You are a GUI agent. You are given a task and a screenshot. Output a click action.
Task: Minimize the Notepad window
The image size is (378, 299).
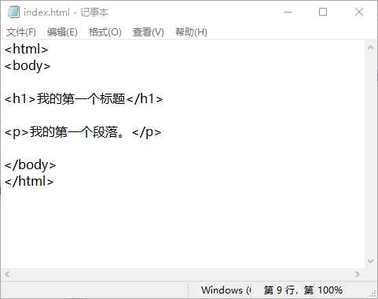tap(288, 12)
